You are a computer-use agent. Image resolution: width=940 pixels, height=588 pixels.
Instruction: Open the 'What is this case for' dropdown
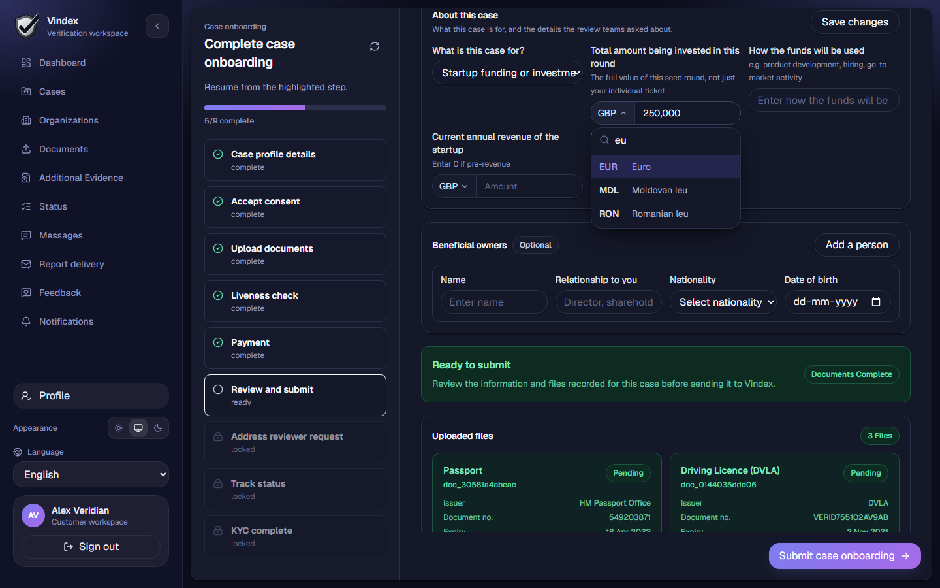click(x=507, y=73)
